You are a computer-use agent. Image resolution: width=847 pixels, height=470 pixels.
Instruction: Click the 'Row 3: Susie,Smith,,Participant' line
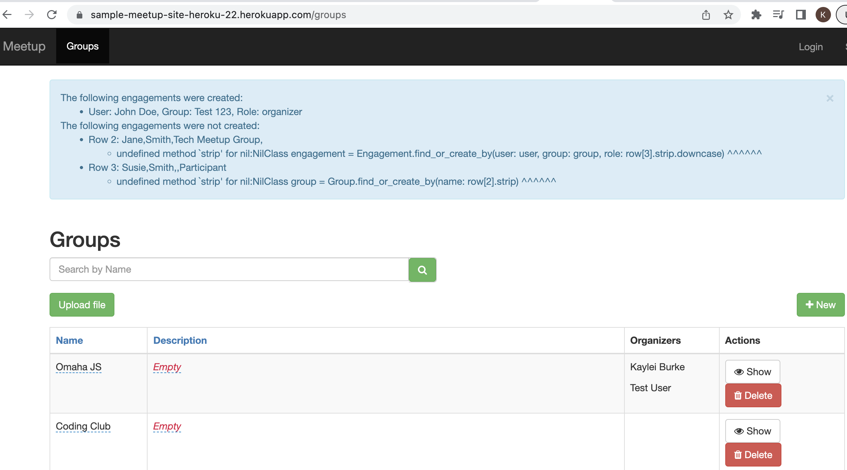pyautogui.click(x=157, y=167)
